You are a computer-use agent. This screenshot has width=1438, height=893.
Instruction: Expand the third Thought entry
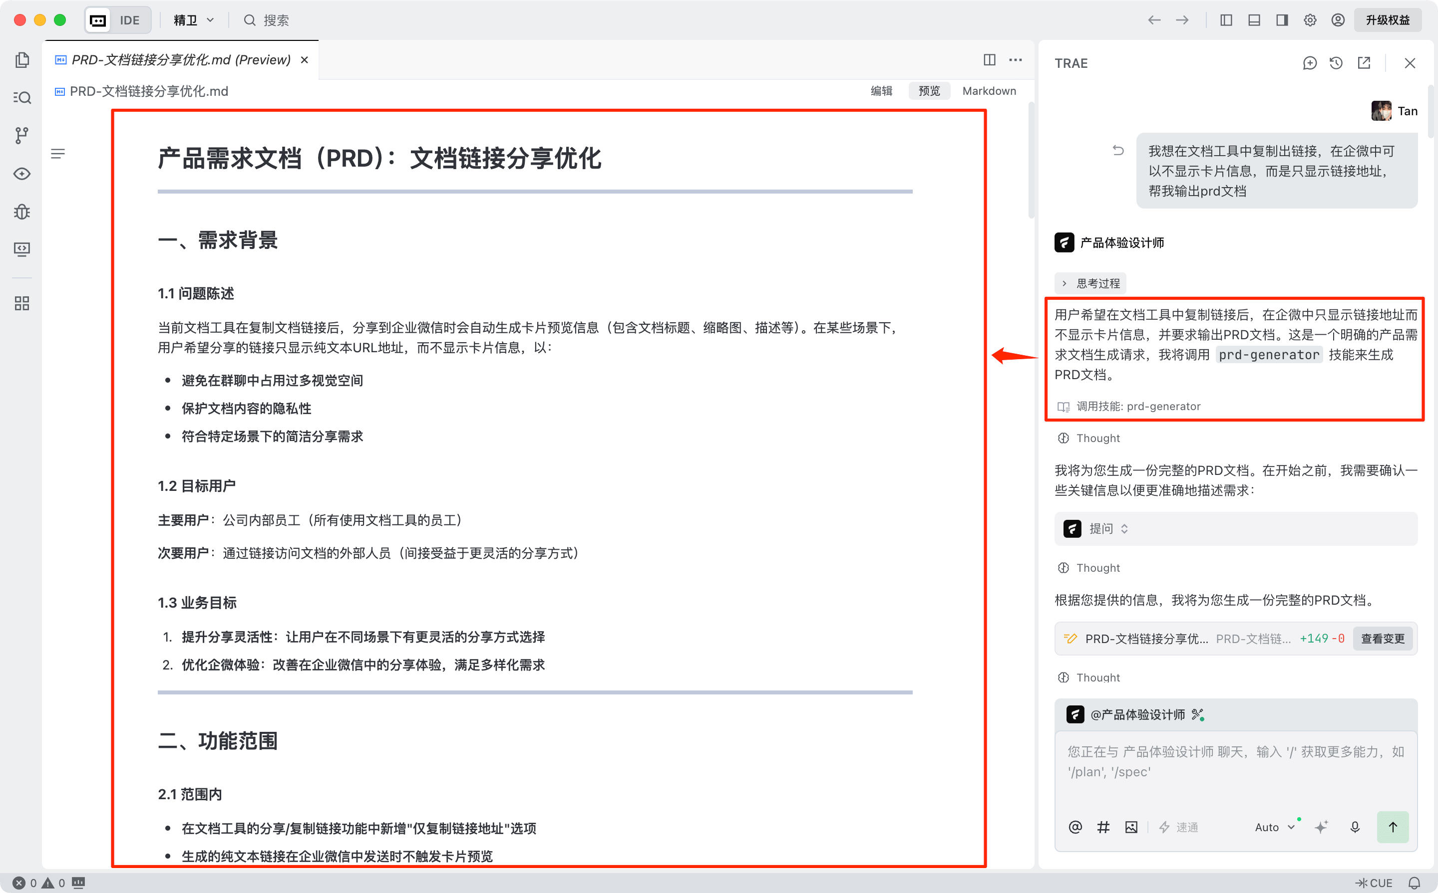1088,677
